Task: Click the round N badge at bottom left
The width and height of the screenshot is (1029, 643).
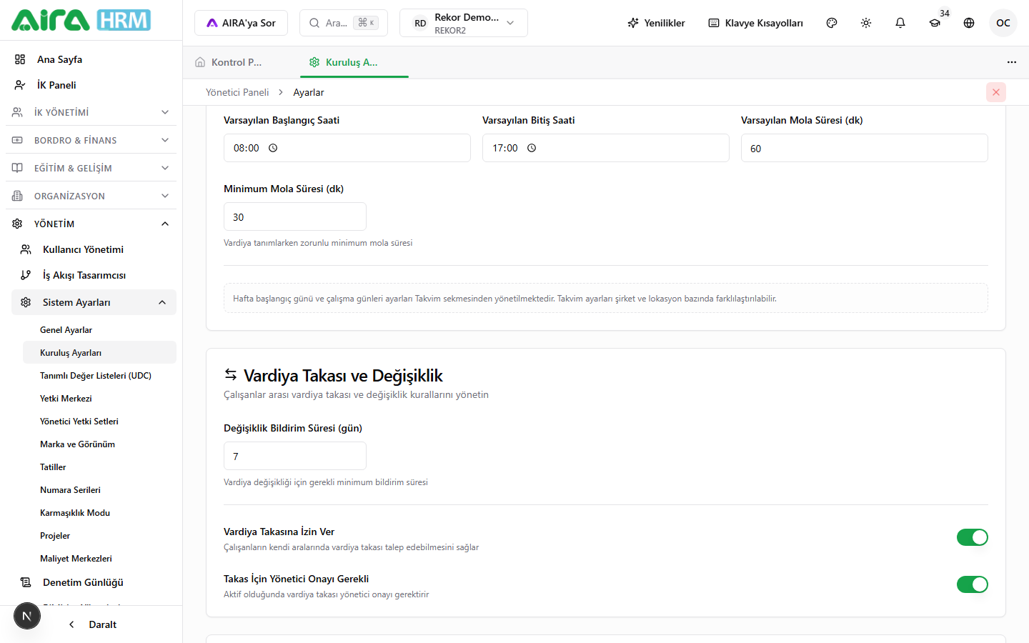Action: pyautogui.click(x=27, y=616)
